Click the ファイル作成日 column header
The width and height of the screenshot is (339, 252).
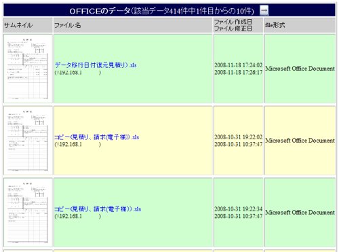pos(233,22)
